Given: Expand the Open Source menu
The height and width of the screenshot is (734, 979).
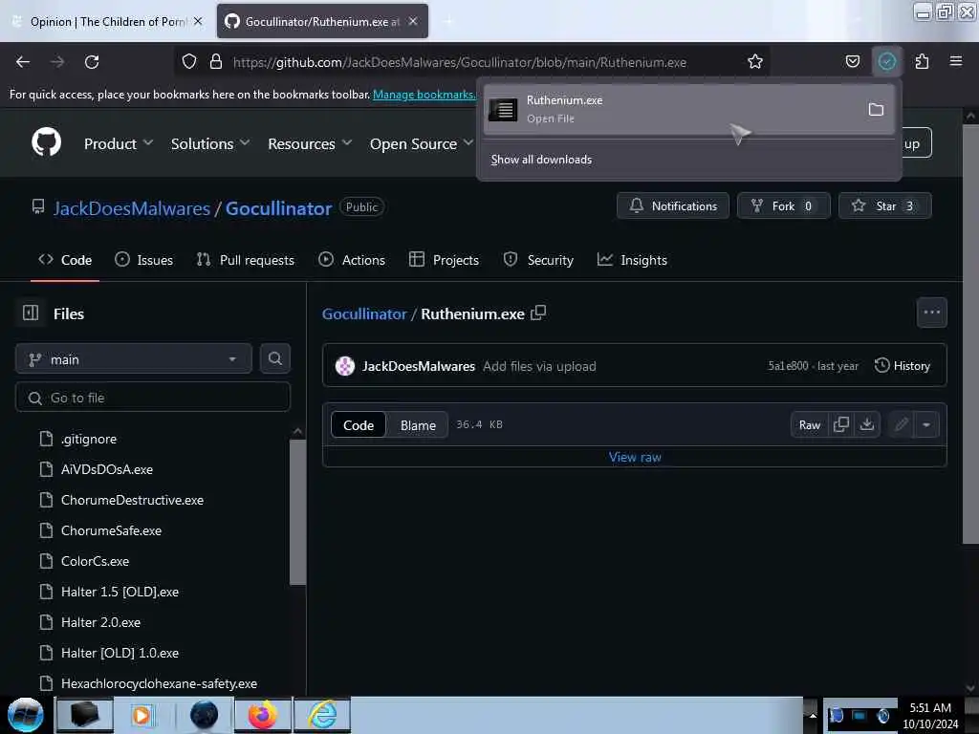Looking at the screenshot, I should pos(422,143).
